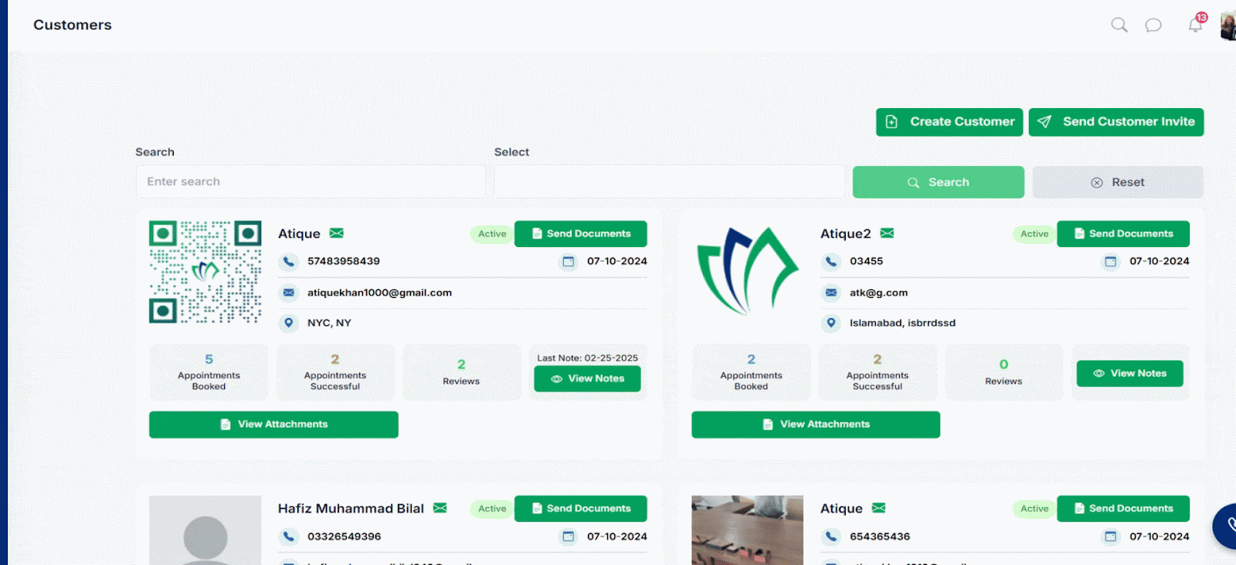Click the envelope icon next to Hafiz Muhammad Bilal

440,508
